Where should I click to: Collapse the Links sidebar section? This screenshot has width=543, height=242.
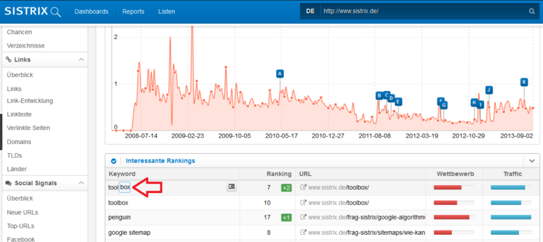(81, 60)
